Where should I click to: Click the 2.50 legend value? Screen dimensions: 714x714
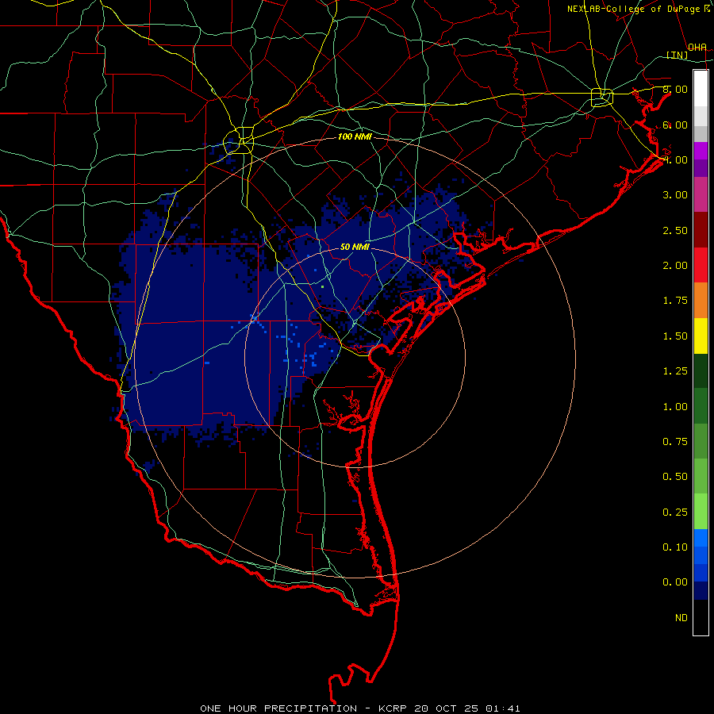[675, 230]
